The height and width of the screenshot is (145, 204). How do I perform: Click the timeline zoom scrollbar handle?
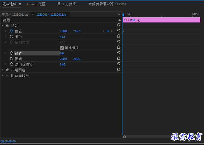click(124, 137)
